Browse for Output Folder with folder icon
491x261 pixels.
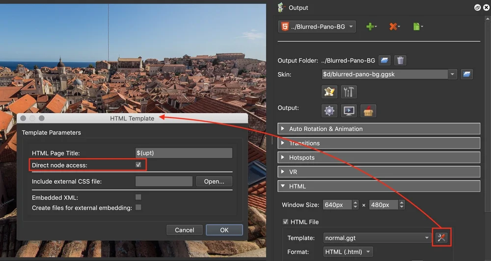tap(384, 60)
